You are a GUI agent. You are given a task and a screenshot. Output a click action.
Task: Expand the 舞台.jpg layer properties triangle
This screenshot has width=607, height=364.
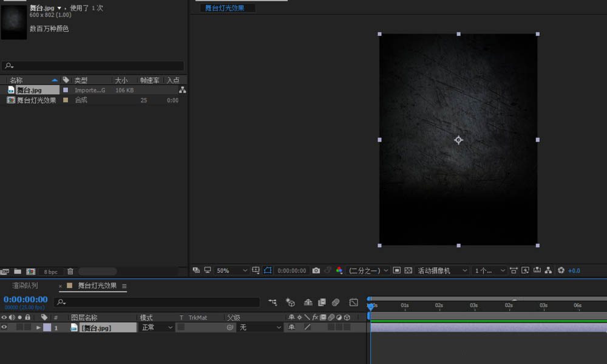38,328
